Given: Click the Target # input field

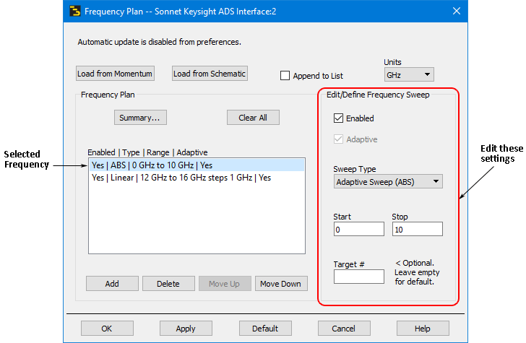Looking at the screenshot, I should [x=359, y=277].
